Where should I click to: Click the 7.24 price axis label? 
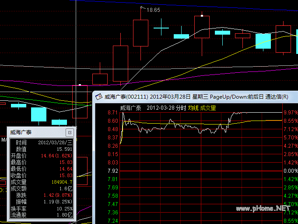point(113,221)
